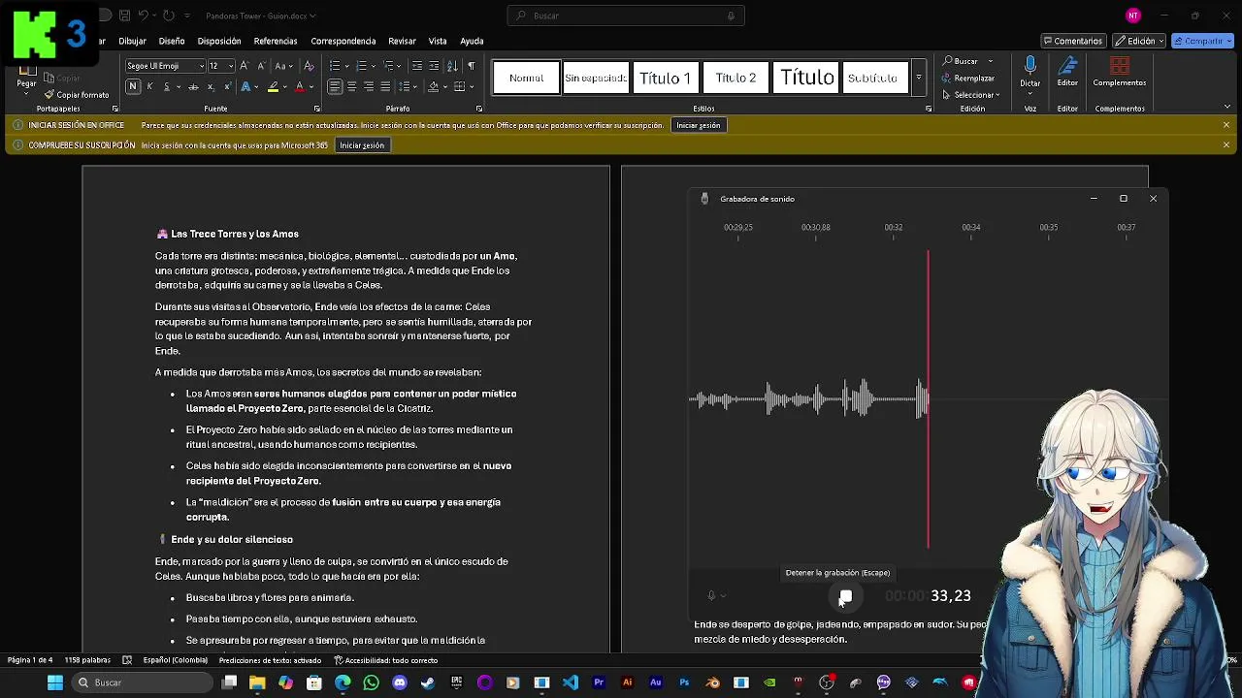Show or hide paragraph marks (¶)
The height and width of the screenshot is (698, 1242).
[472, 66]
